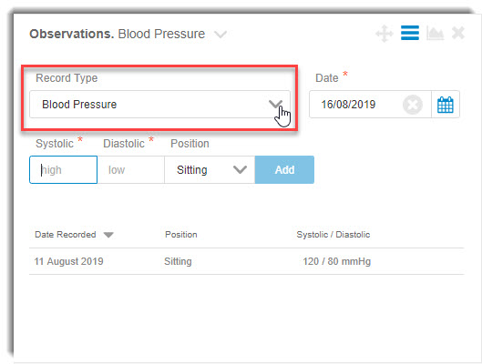Click the Add button
This screenshot has height=364, width=482.
[284, 170]
